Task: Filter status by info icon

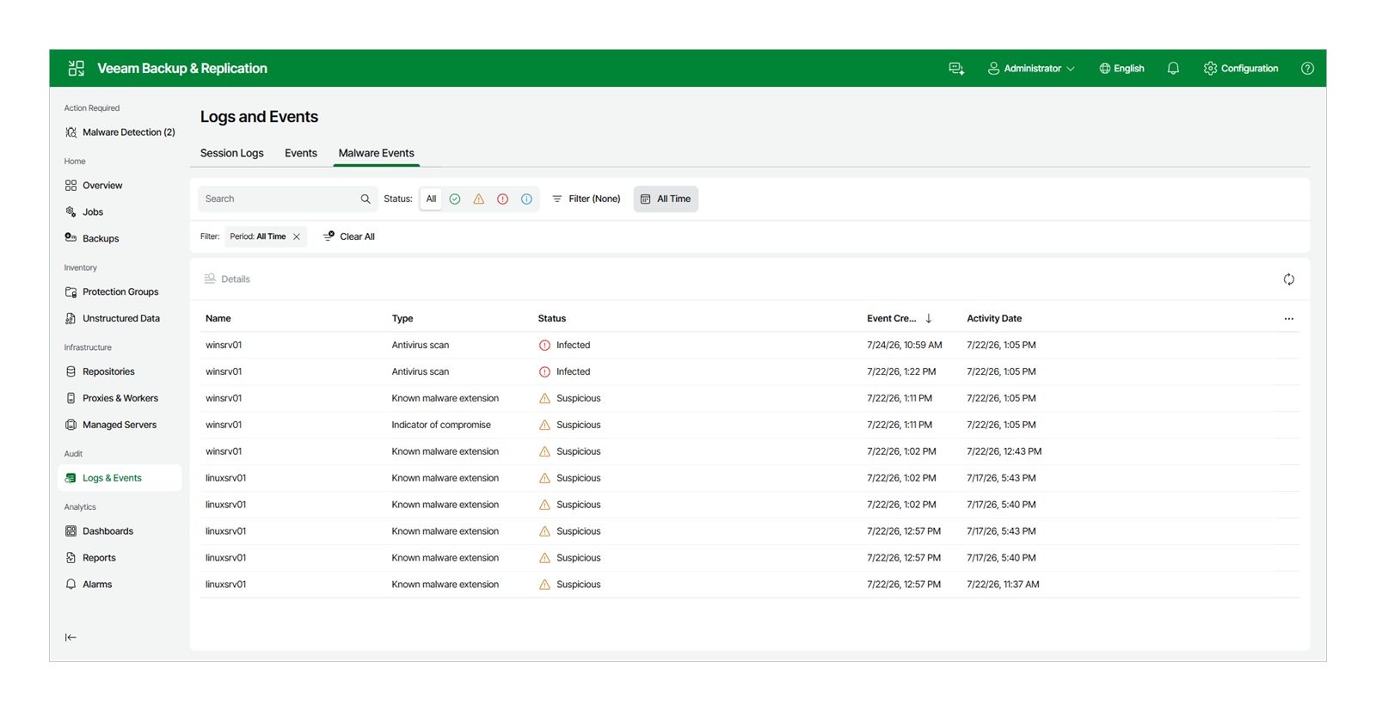Action: tap(527, 199)
